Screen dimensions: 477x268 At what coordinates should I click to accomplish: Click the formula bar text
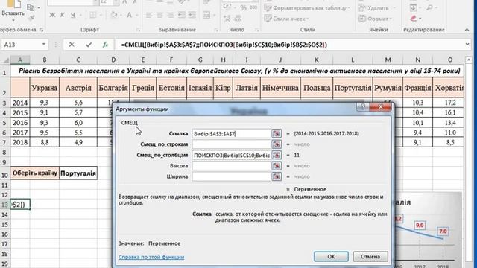point(224,45)
